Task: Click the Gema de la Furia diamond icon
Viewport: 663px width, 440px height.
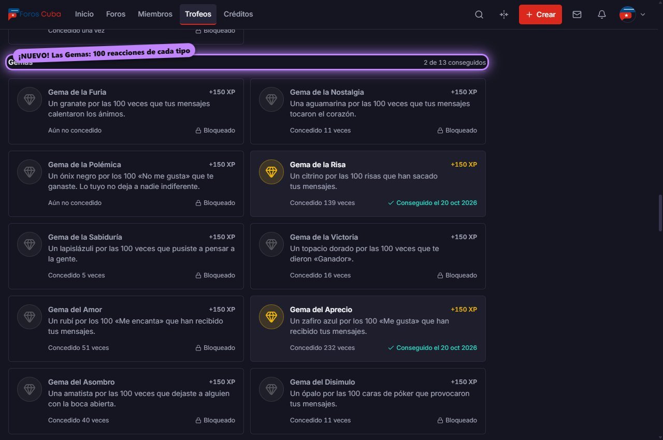Action: pos(30,99)
